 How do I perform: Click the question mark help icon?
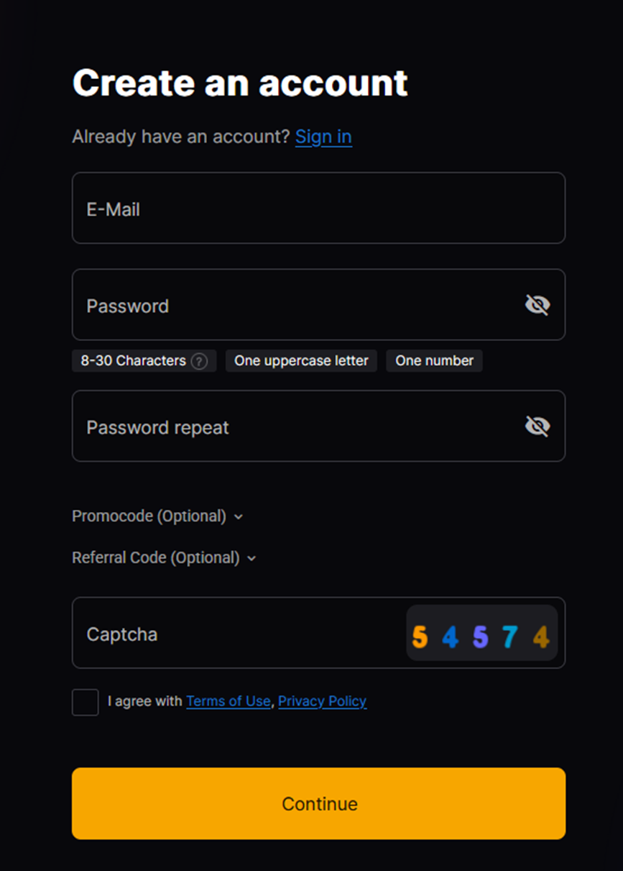click(x=199, y=361)
